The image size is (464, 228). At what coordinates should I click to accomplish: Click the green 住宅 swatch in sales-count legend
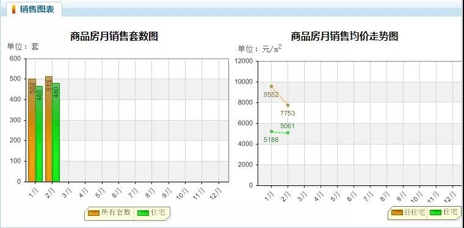(x=143, y=213)
